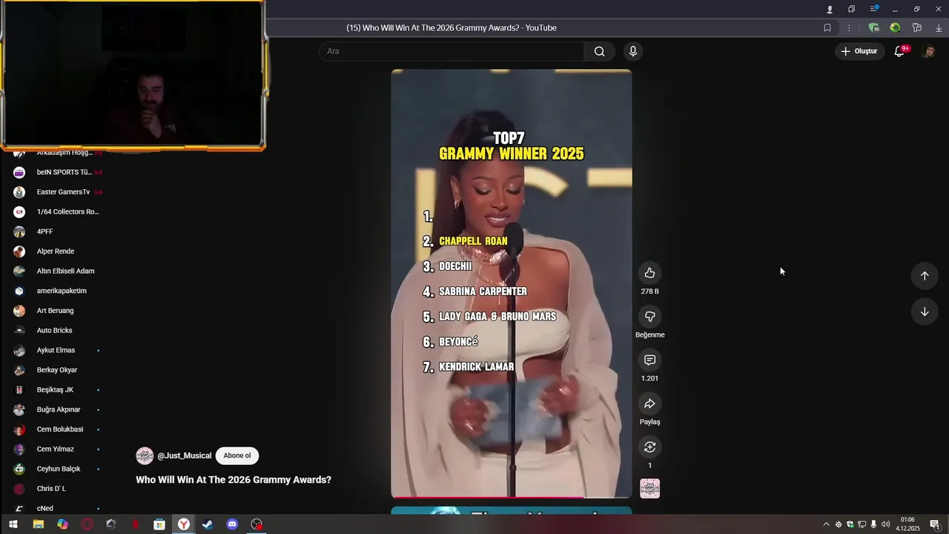Open the sound thumbnail below remix
This screenshot has width=949, height=534.
pyautogui.click(x=649, y=488)
